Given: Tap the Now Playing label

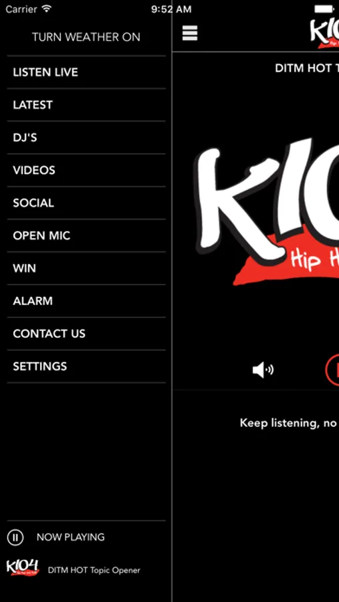Looking at the screenshot, I should tap(71, 537).
